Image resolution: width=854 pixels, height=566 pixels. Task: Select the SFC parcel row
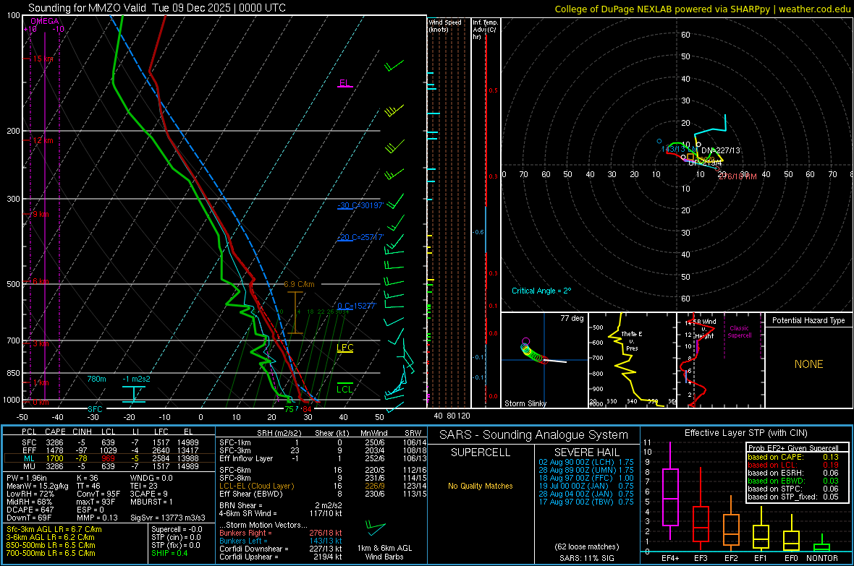click(x=109, y=442)
